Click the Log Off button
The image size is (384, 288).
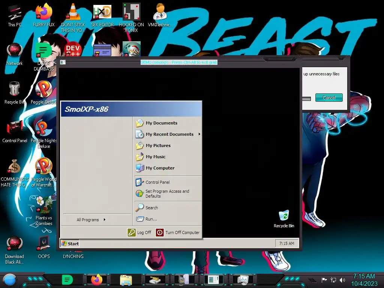tap(139, 232)
